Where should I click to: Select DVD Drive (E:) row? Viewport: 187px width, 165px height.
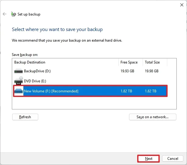(90, 81)
